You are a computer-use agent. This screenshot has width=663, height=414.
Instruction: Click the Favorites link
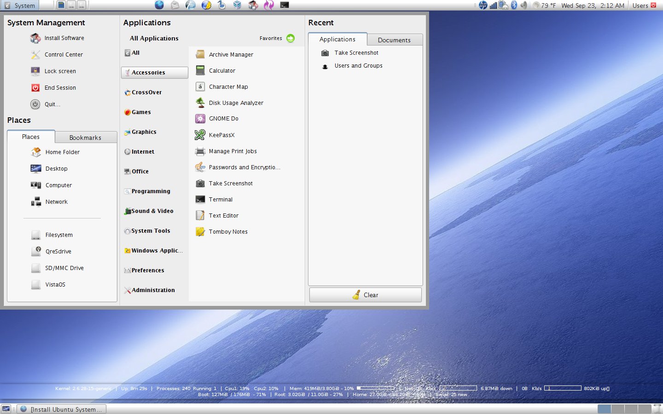(x=271, y=39)
